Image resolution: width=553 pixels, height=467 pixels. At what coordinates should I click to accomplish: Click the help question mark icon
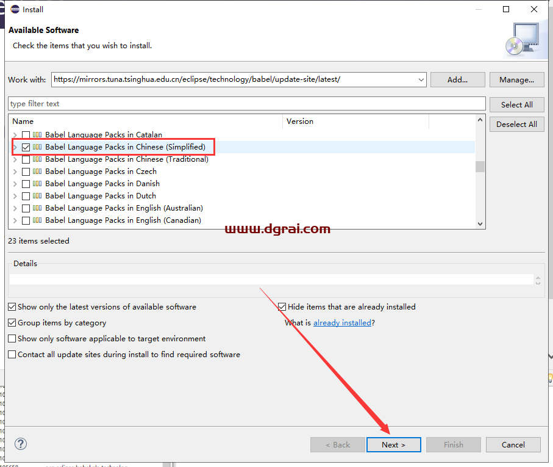click(x=21, y=444)
